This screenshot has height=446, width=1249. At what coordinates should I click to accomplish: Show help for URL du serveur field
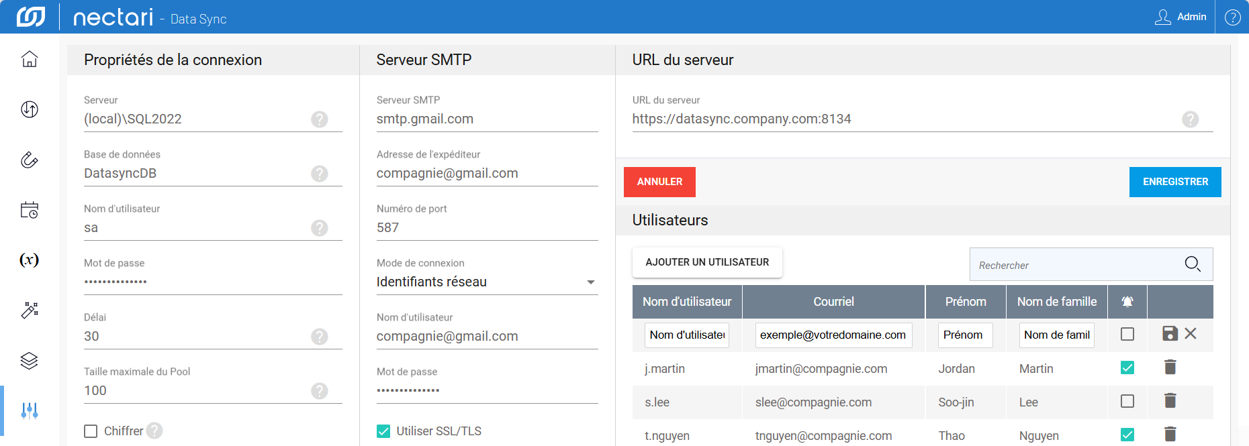(1191, 119)
